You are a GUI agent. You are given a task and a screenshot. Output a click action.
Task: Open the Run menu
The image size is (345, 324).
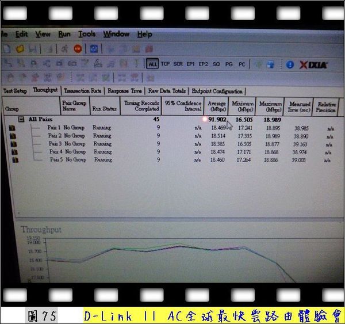tap(64, 34)
